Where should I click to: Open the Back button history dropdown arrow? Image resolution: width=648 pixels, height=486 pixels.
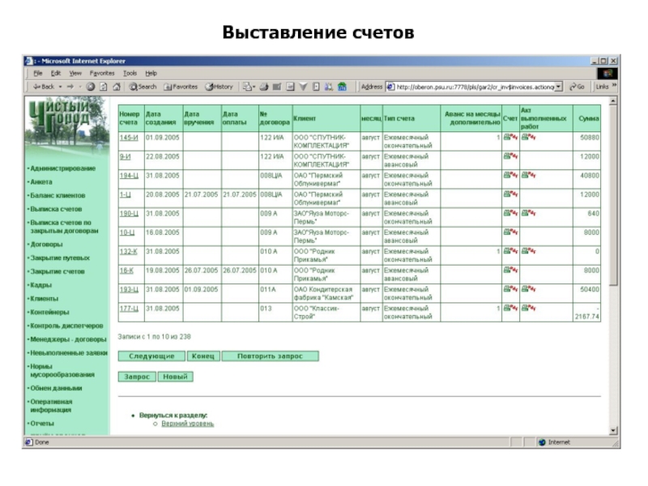point(60,87)
